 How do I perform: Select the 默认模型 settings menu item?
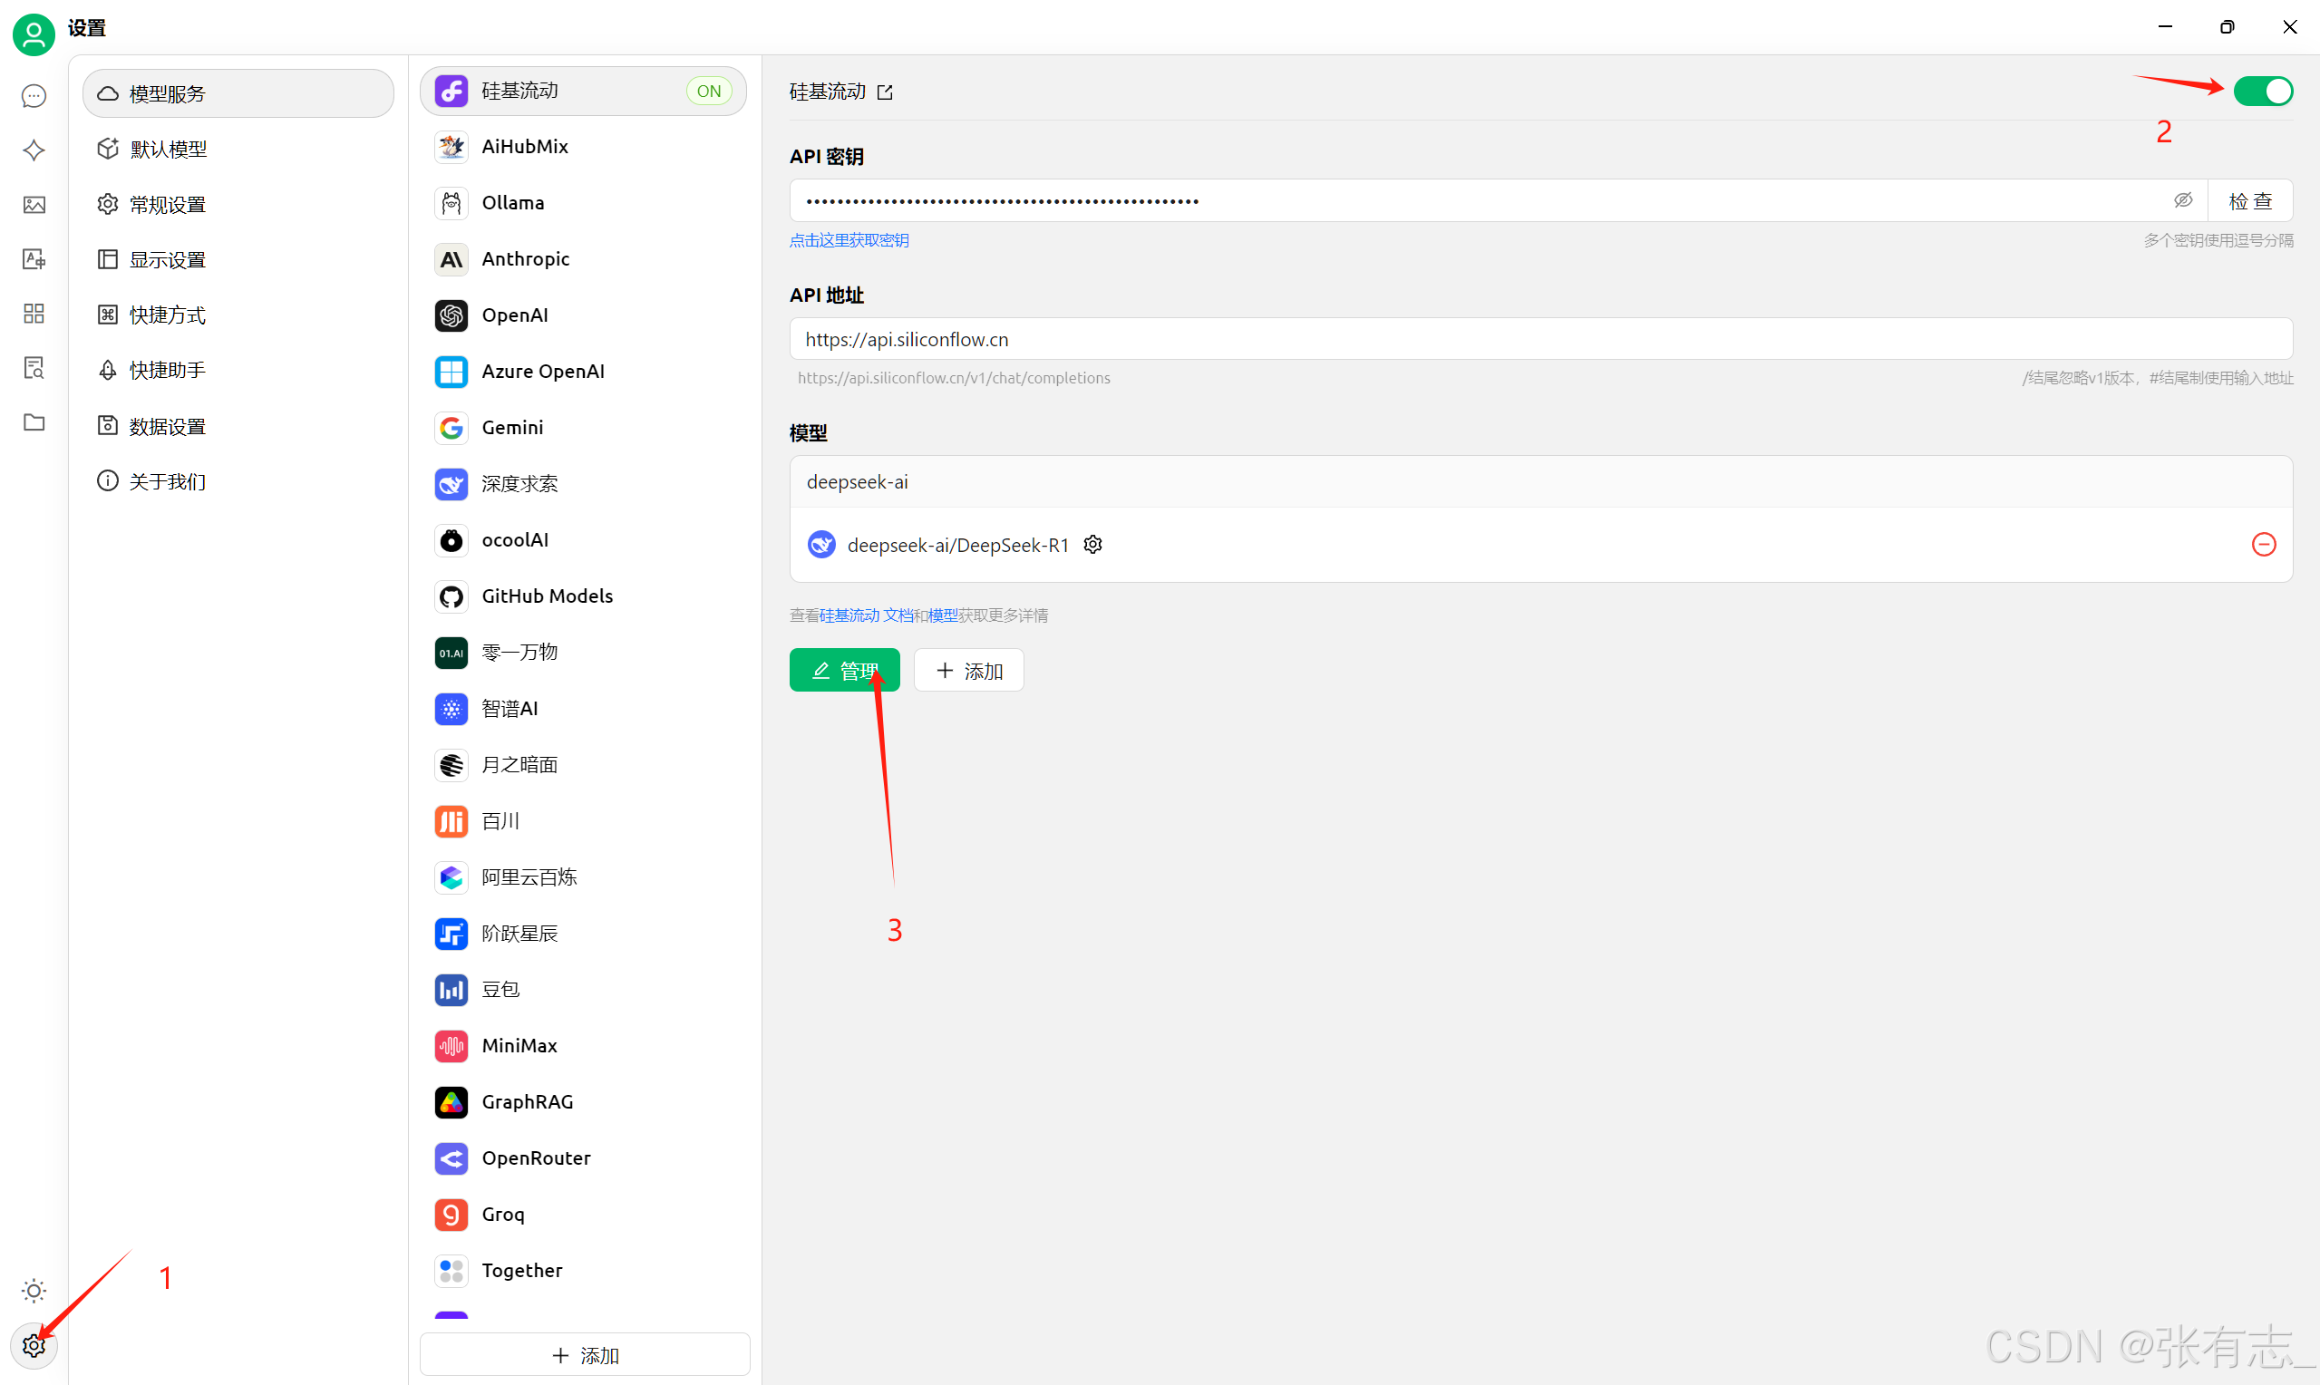click(x=168, y=150)
